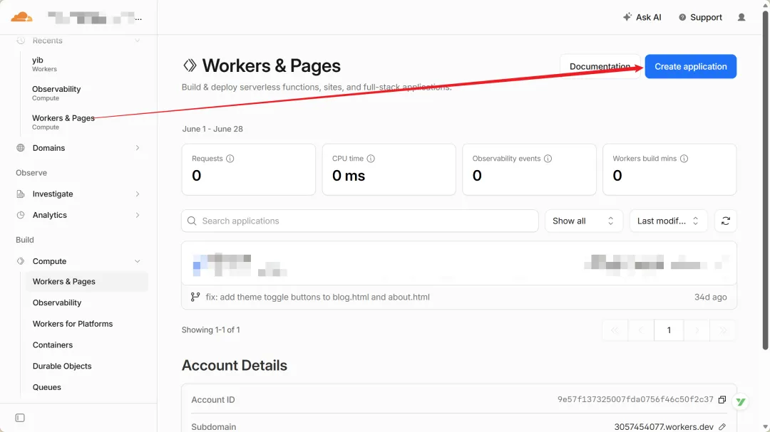Click the Investigate document icon
This screenshot has height=432, width=770.
(21, 194)
